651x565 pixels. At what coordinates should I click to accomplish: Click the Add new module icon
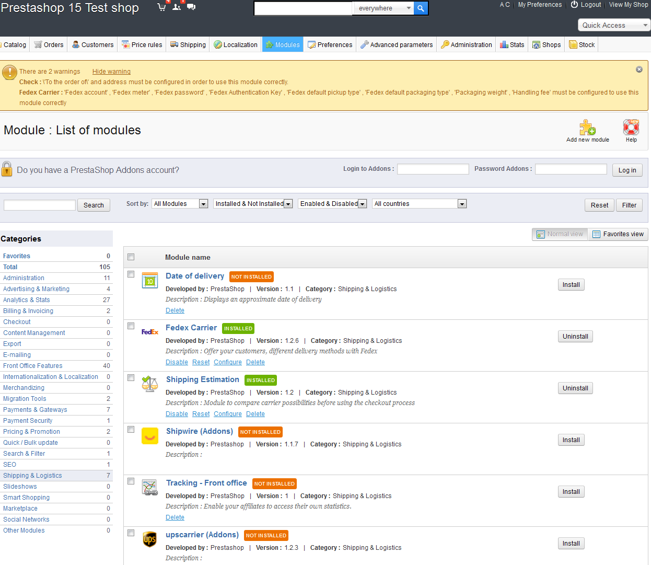pos(587,128)
